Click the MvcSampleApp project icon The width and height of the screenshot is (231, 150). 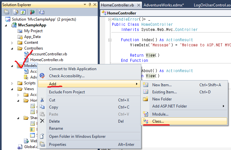point(14,25)
